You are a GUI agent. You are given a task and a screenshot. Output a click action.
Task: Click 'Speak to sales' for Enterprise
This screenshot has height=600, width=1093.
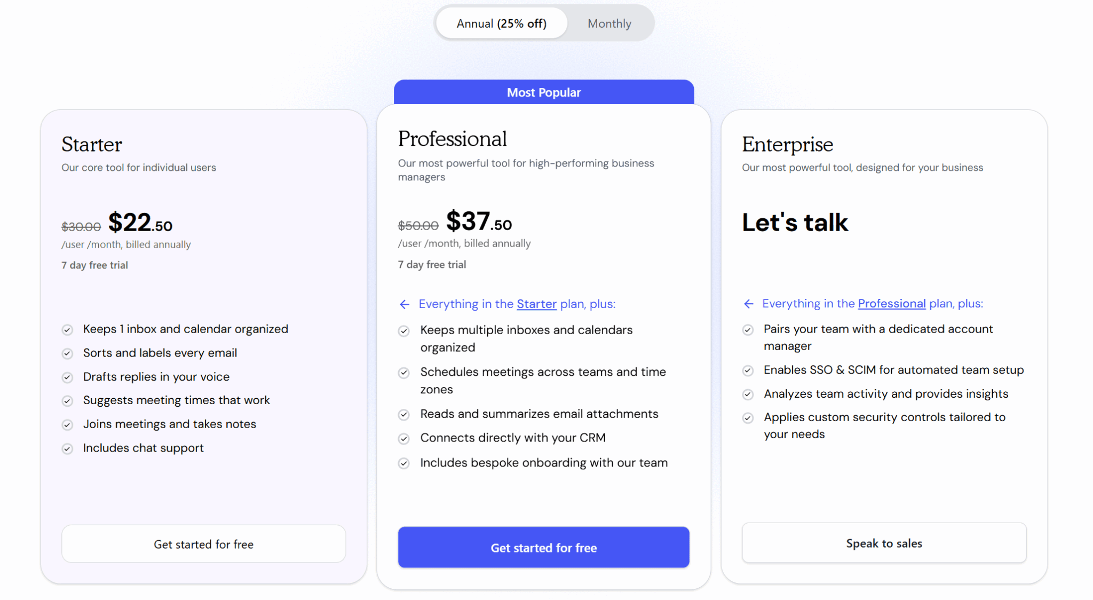(884, 543)
